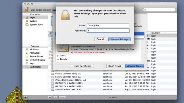184x103 pixels.
Task: Click the padlock image in password dialog
Action: 66,15
